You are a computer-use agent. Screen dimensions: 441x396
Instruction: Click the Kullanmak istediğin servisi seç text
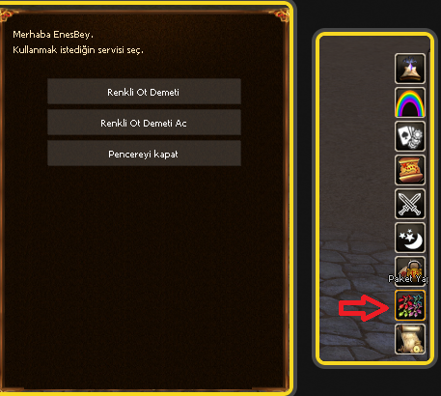pos(78,50)
